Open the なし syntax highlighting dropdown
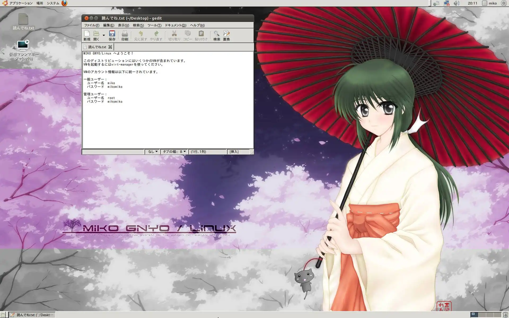509x318 pixels. pyautogui.click(x=153, y=152)
